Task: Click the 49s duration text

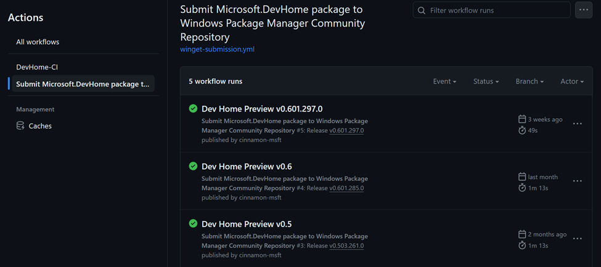Action: click(534, 130)
